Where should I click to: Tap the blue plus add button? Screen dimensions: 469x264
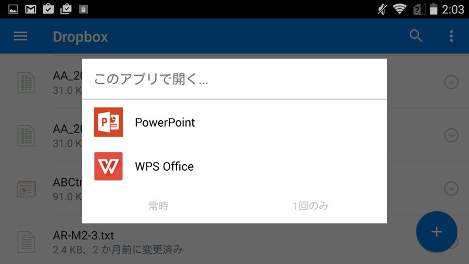[x=436, y=232]
